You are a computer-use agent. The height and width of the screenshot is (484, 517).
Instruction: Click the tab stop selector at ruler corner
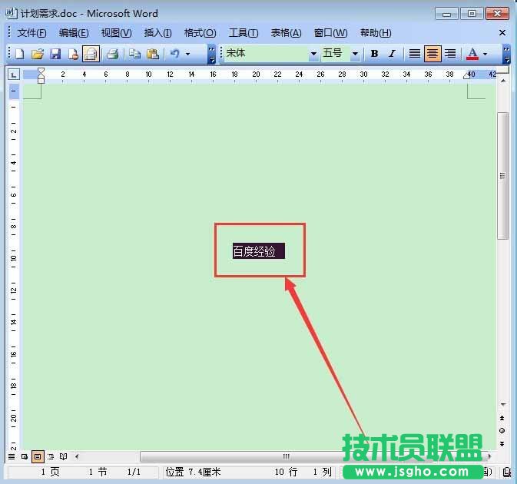(14, 75)
